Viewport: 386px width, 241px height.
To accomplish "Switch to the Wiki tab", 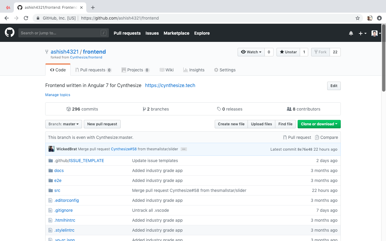I will pos(167,70).
